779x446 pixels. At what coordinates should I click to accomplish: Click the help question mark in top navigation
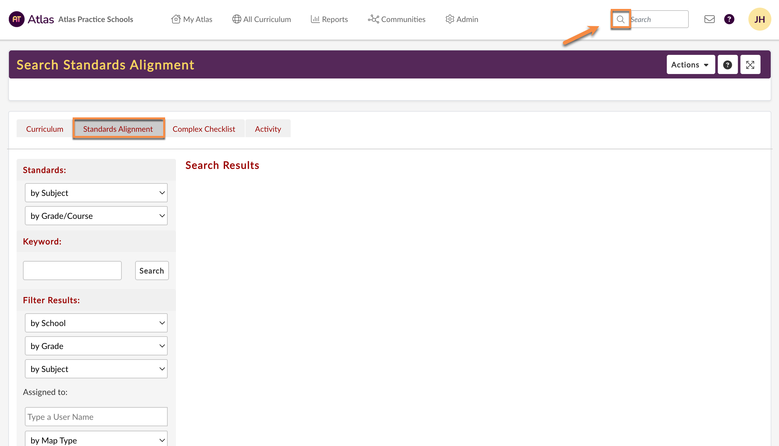coord(729,19)
